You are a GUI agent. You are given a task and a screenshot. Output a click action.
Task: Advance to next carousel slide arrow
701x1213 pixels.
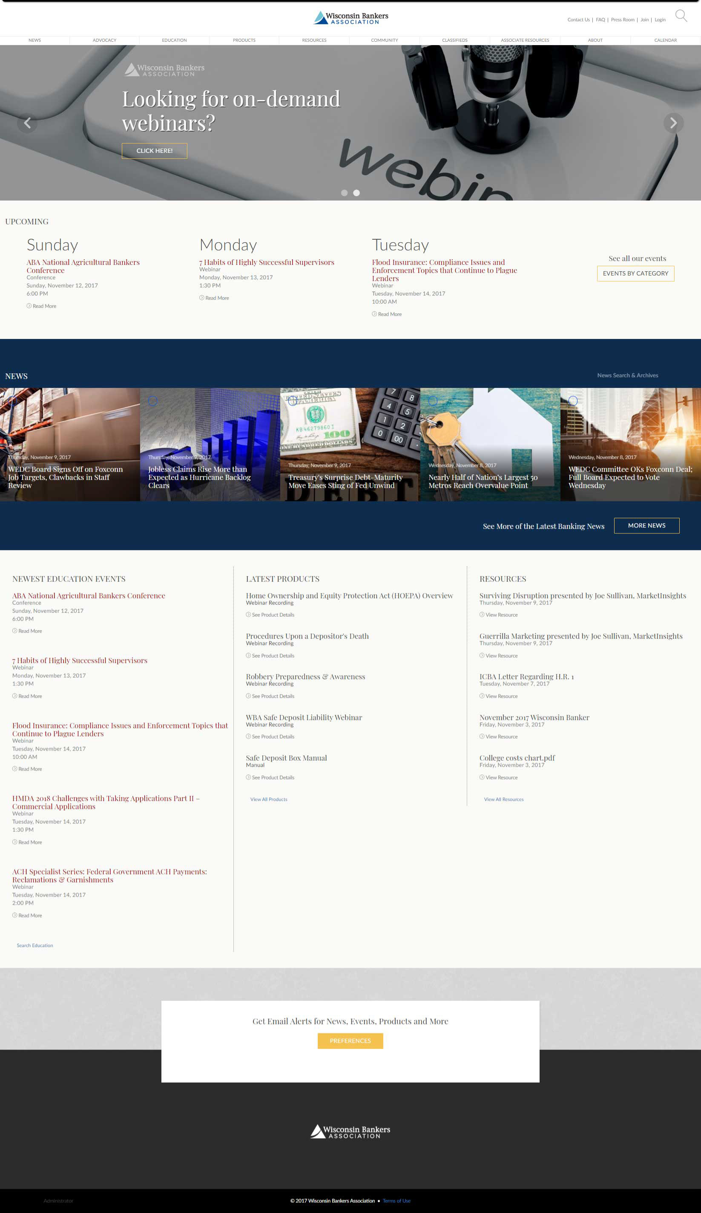point(673,123)
